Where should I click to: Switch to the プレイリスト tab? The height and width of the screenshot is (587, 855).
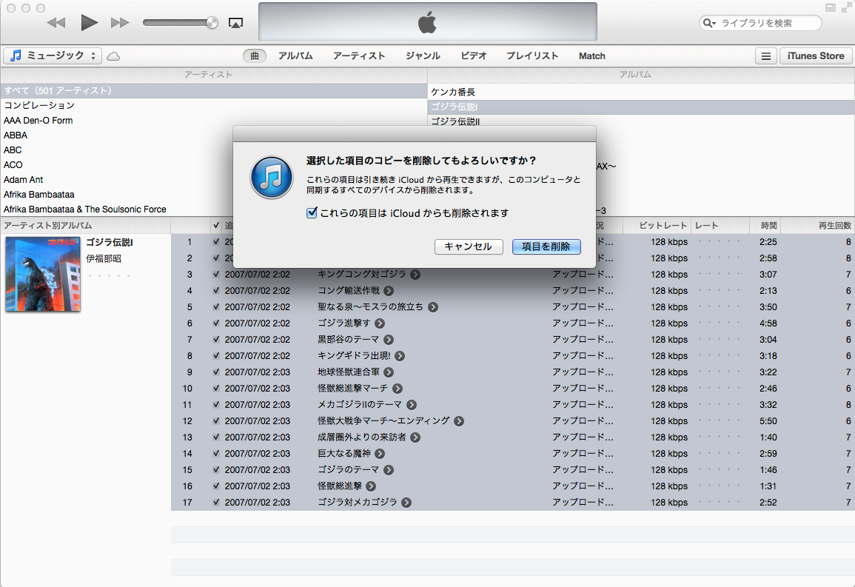pyautogui.click(x=532, y=56)
